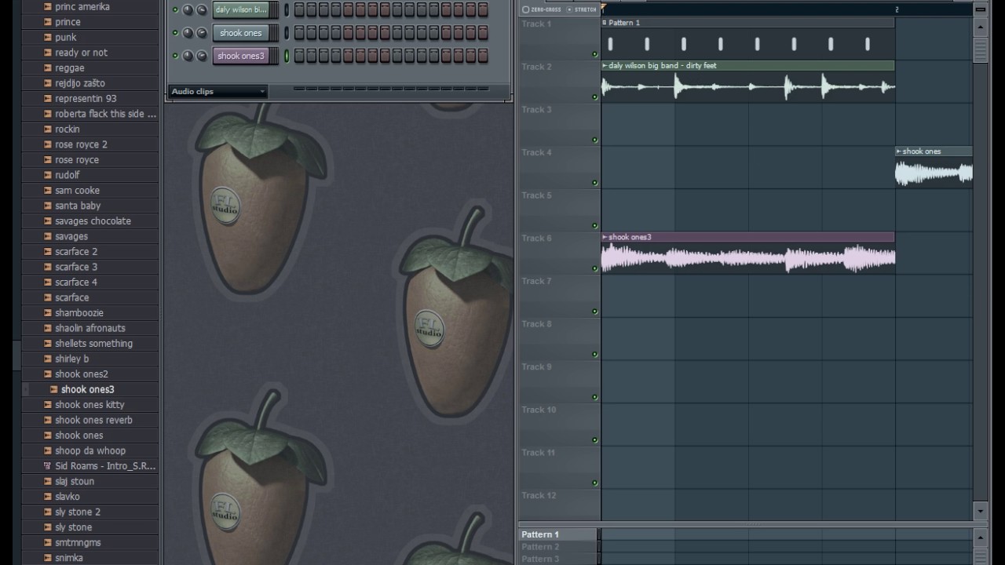Click the icon beside 'slavko' in browser
The width and height of the screenshot is (1005, 565).
(47, 497)
